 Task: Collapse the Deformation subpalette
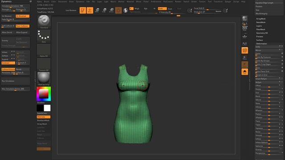(261, 44)
